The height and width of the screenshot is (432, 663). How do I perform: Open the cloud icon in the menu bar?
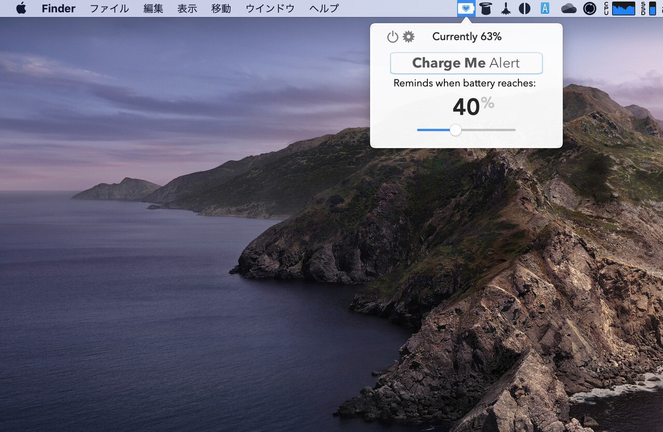pos(569,8)
